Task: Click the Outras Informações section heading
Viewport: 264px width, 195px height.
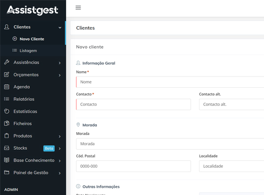Action: pos(101,187)
